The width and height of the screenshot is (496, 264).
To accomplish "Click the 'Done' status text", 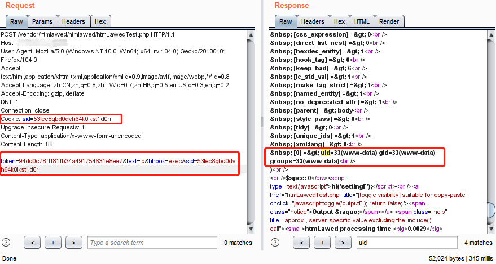I will tap(9, 258).
